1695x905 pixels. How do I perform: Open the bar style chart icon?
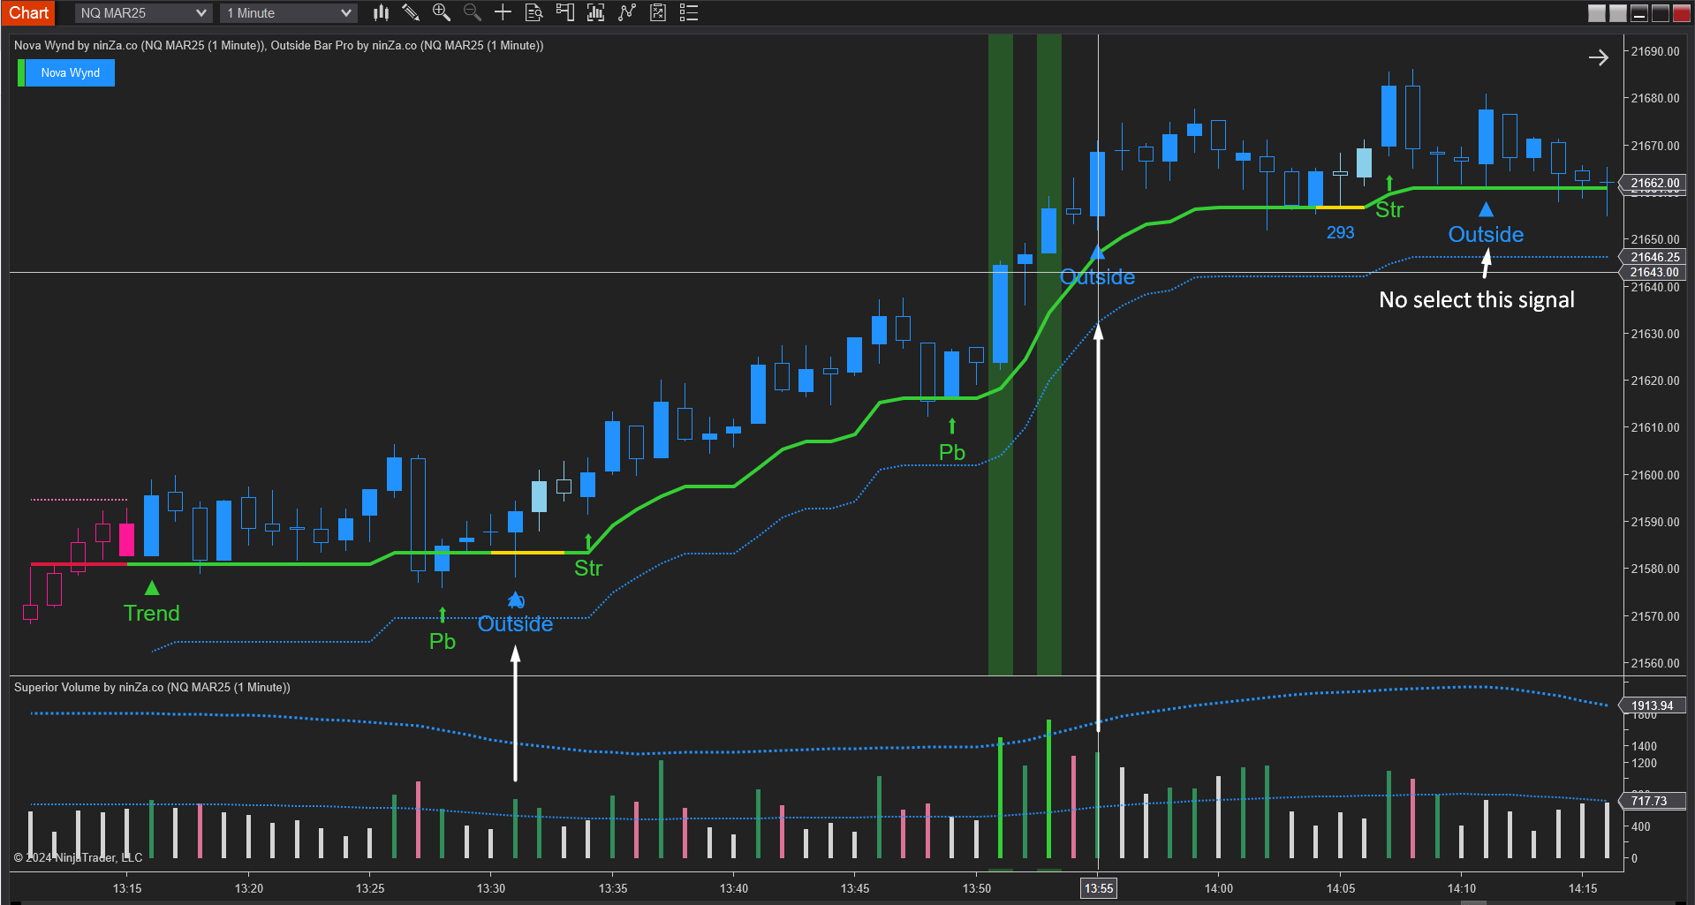381,12
